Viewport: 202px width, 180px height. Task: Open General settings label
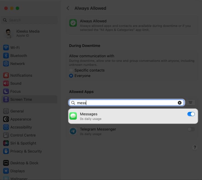(x=17, y=111)
